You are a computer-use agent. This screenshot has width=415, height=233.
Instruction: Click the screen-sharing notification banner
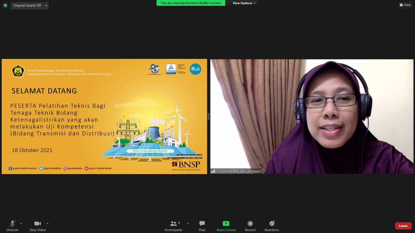point(191,3)
